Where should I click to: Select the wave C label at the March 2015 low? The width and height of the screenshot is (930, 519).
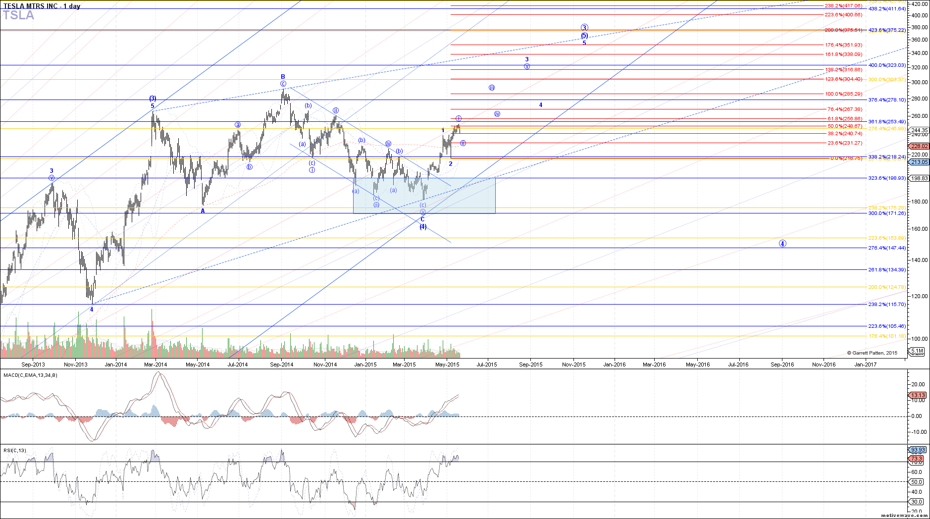(x=422, y=219)
